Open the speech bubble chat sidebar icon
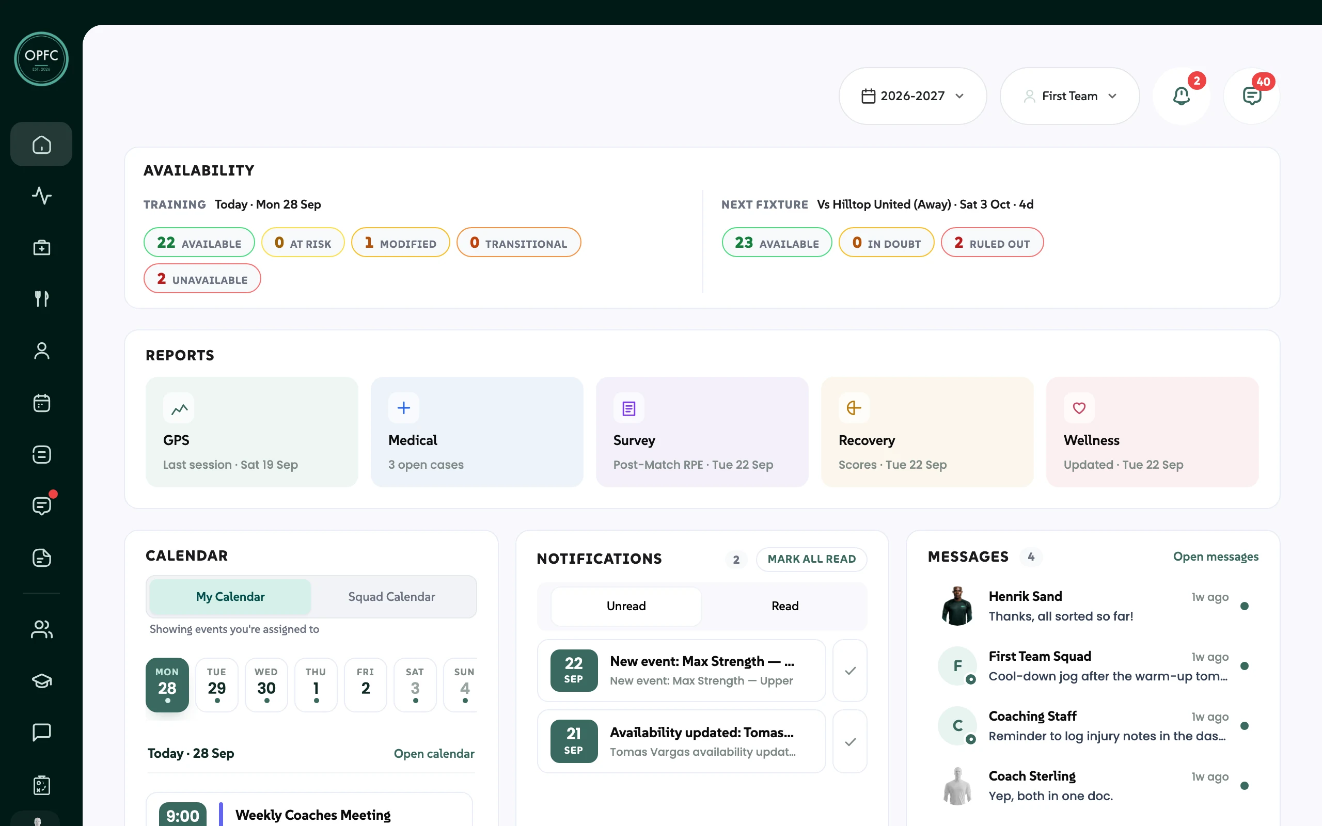This screenshot has width=1322, height=826. (41, 732)
